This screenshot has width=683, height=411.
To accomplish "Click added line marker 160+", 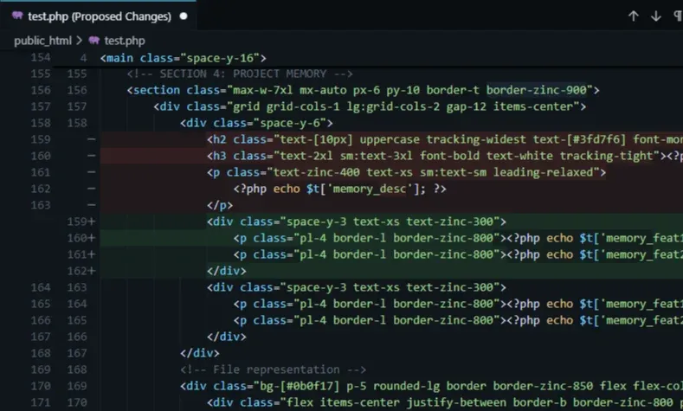I will pos(81,238).
